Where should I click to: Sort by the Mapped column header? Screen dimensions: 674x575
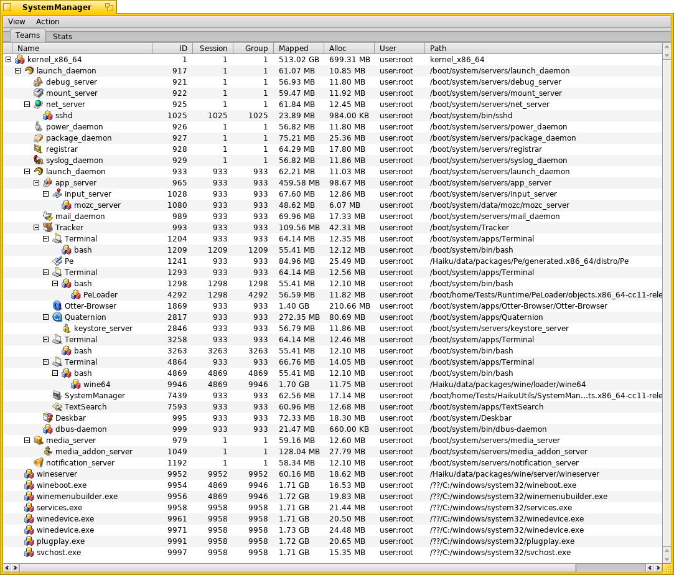point(299,48)
